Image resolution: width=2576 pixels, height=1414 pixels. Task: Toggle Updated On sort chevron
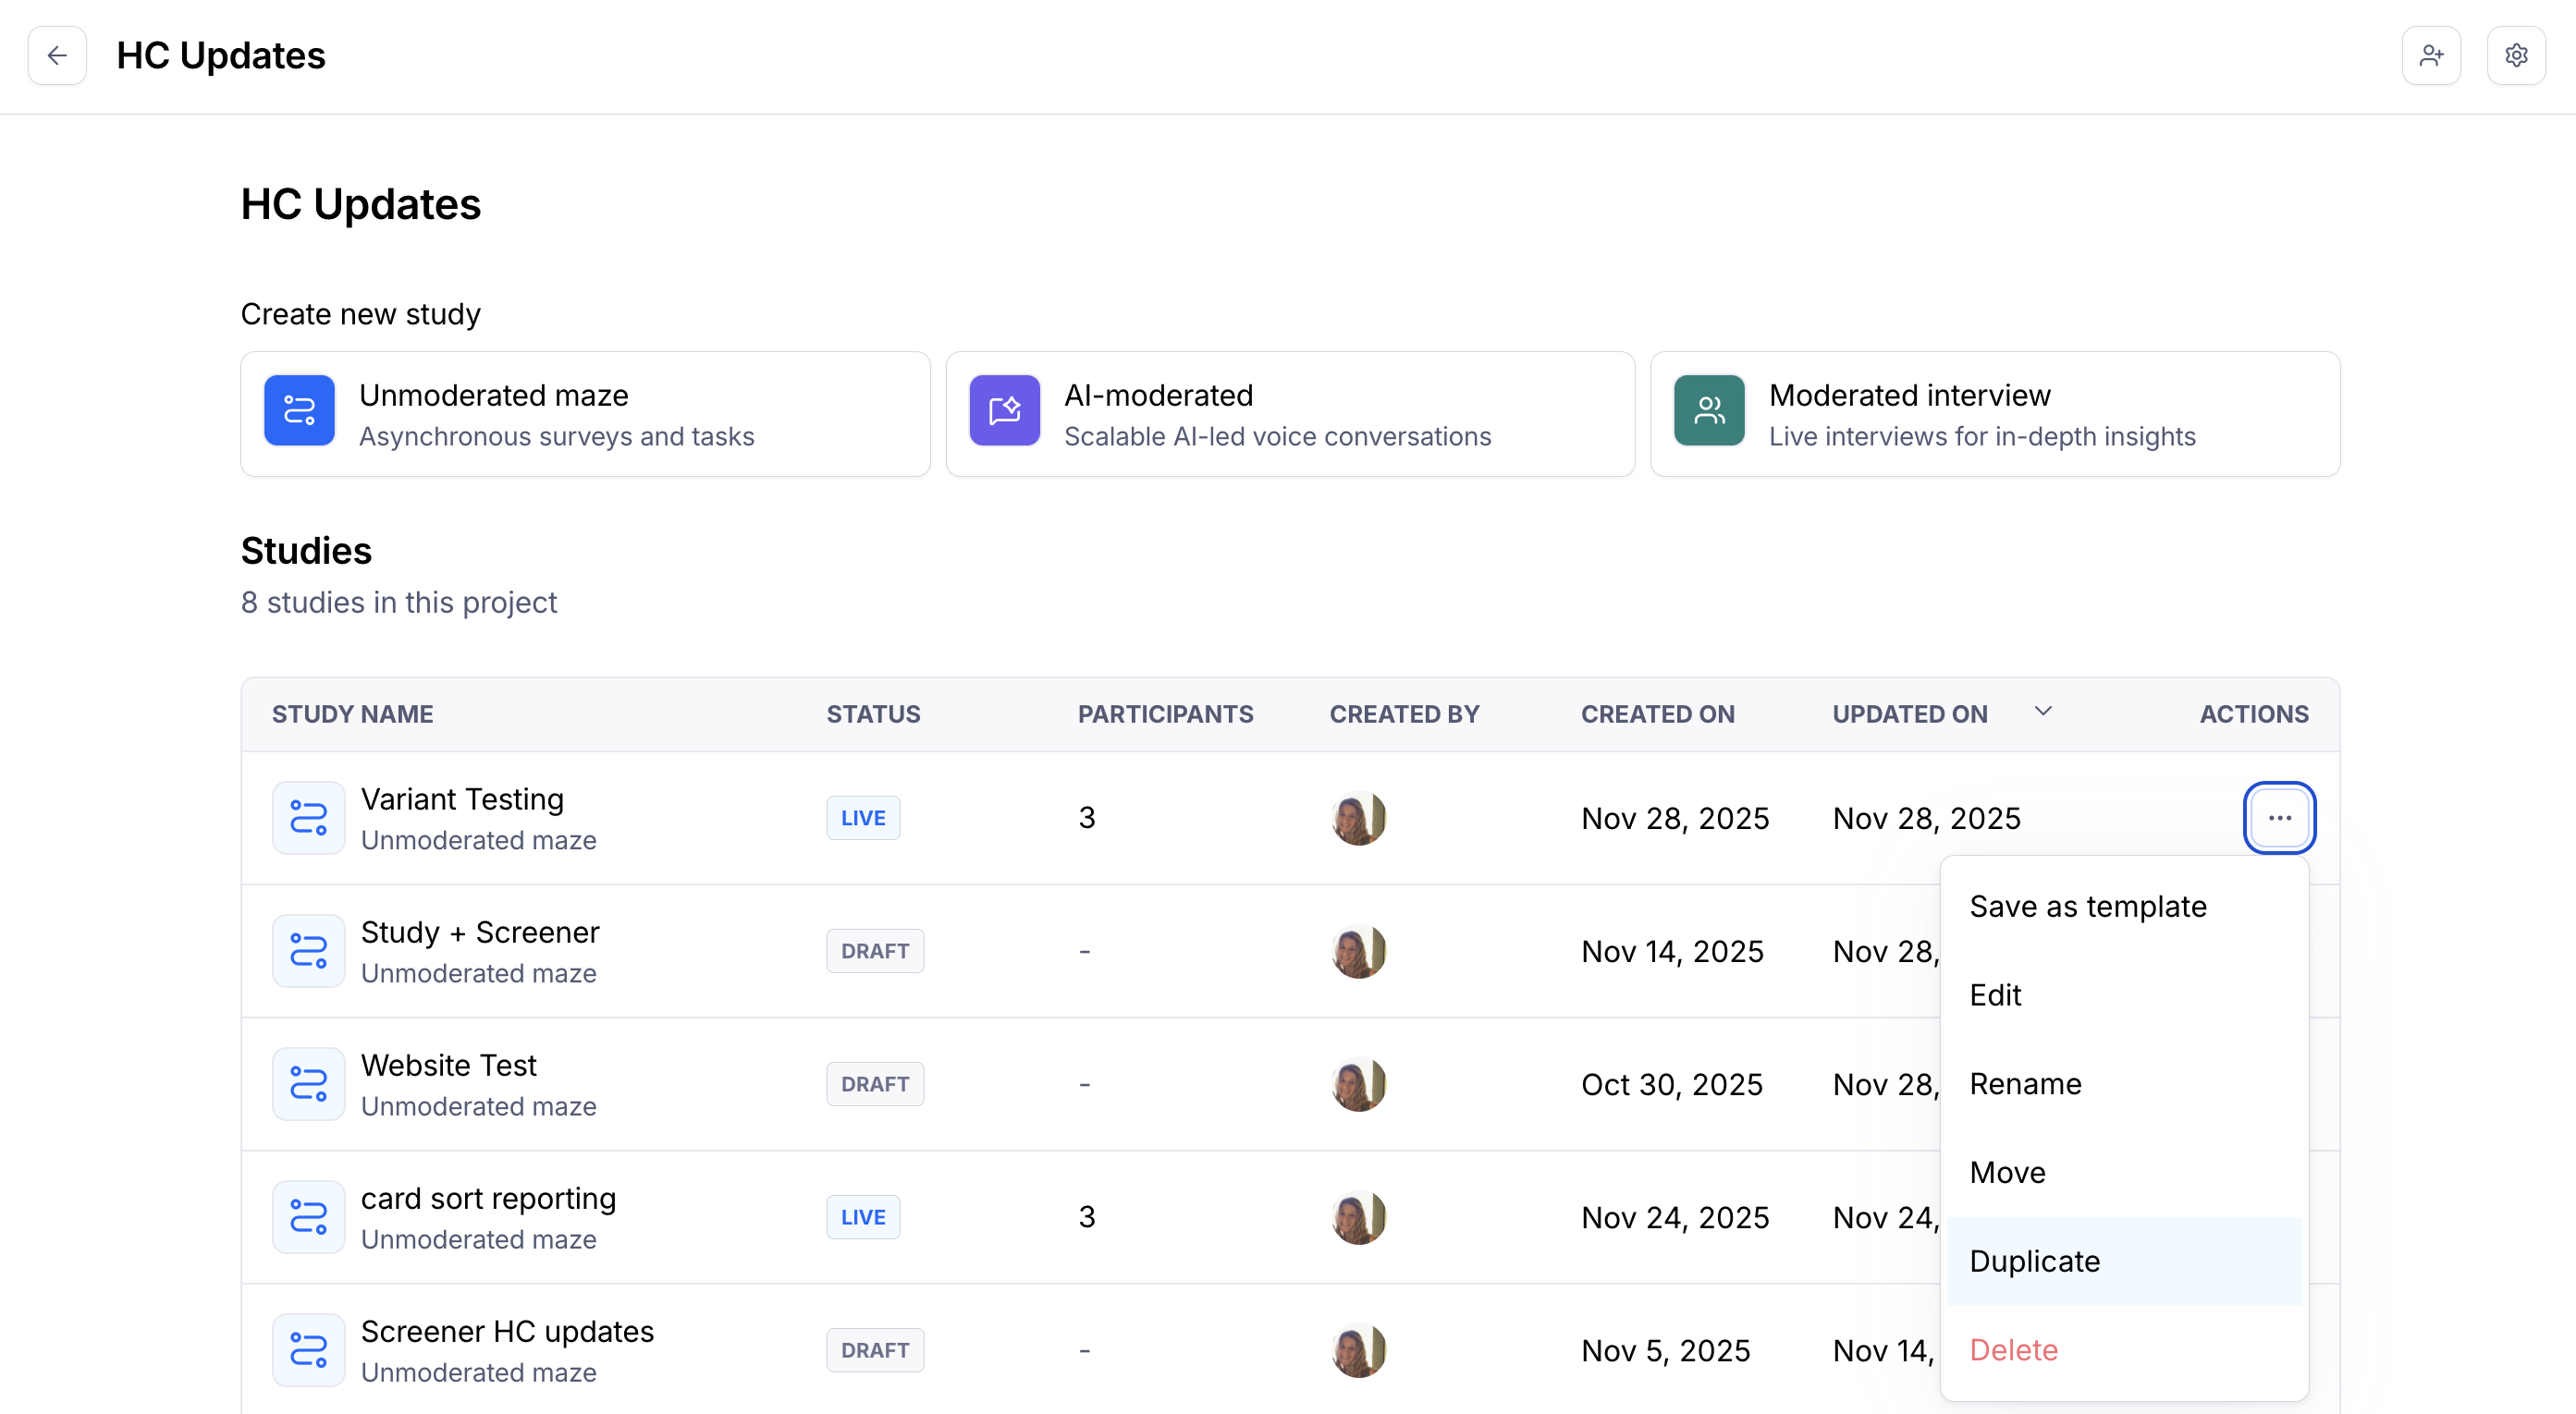[2043, 712]
